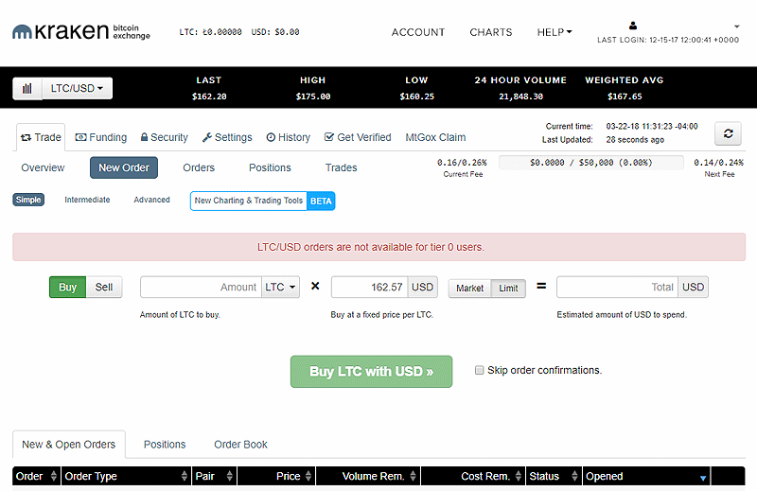Open the Security tab
Viewport: 757px width, 491px height.
165,137
